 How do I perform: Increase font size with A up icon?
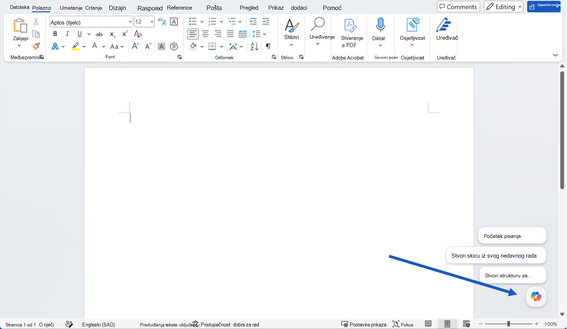(136, 46)
